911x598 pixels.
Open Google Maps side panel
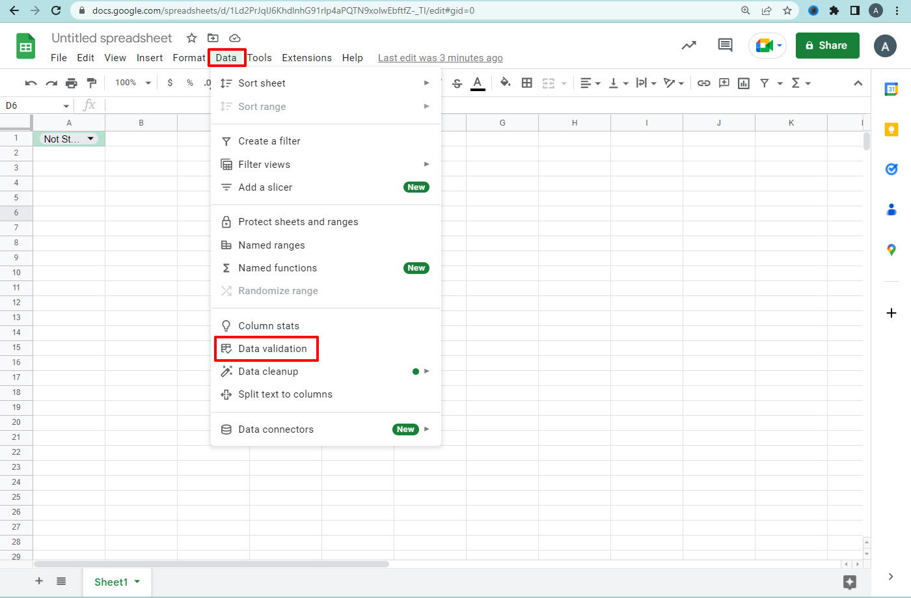(891, 250)
